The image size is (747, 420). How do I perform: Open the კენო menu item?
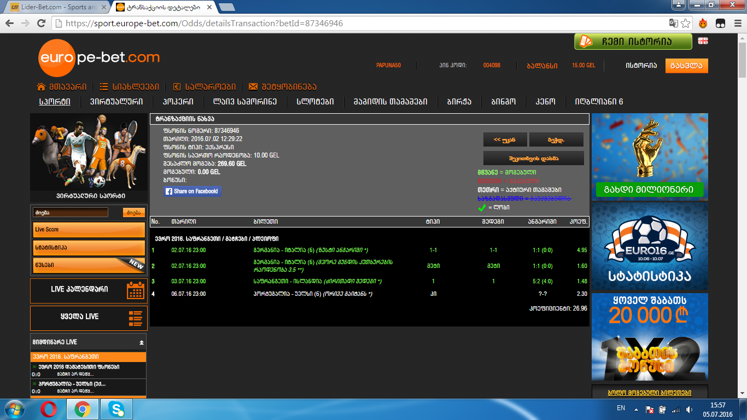point(545,102)
